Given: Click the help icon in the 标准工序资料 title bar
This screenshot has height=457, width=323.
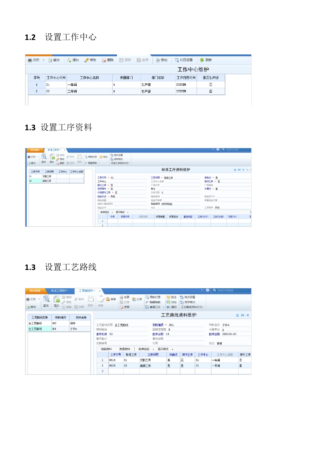Looking at the screenshot, I should pos(218,150).
